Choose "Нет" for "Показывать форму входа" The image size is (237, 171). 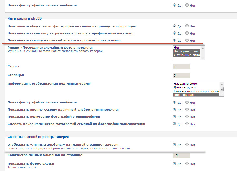(187, 164)
